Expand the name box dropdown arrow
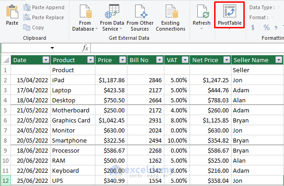The width and height of the screenshot is (284, 186). coord(53,48)
